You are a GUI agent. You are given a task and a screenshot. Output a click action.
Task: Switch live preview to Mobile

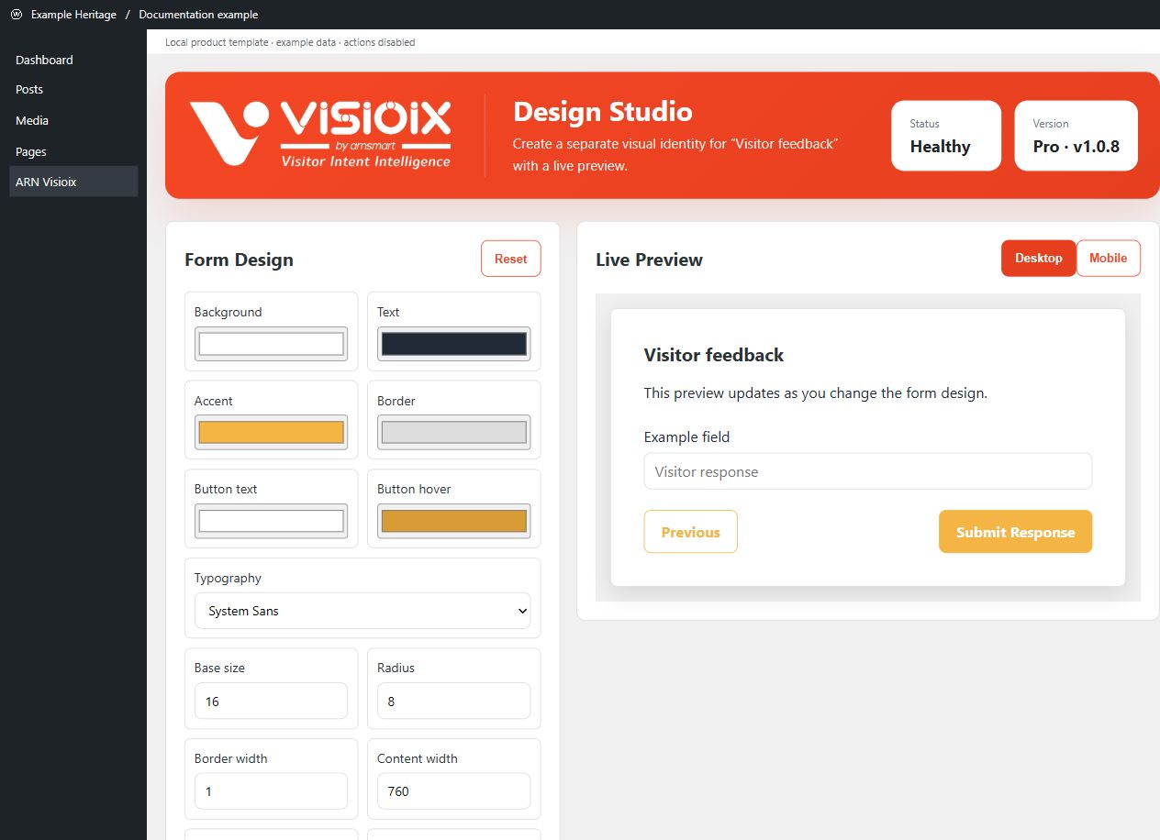click(x=1108, y=259)
